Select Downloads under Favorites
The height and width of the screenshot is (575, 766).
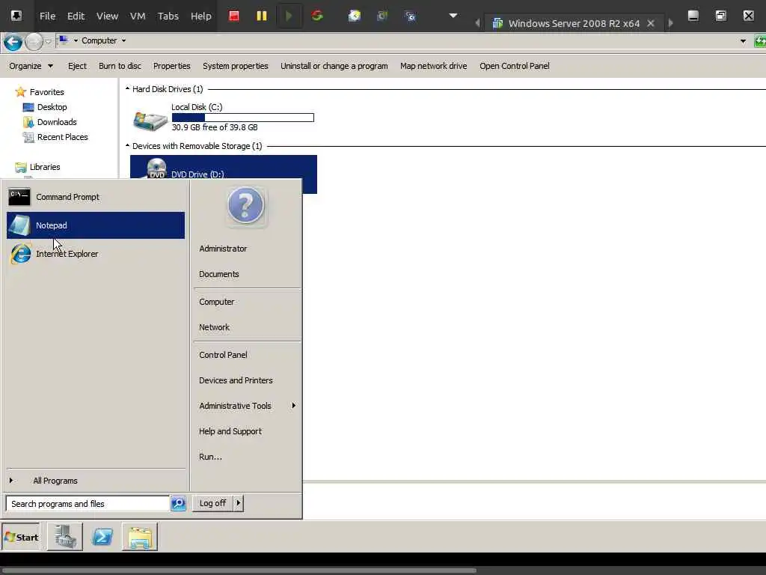pyautogui.click(x=57, y=122)
